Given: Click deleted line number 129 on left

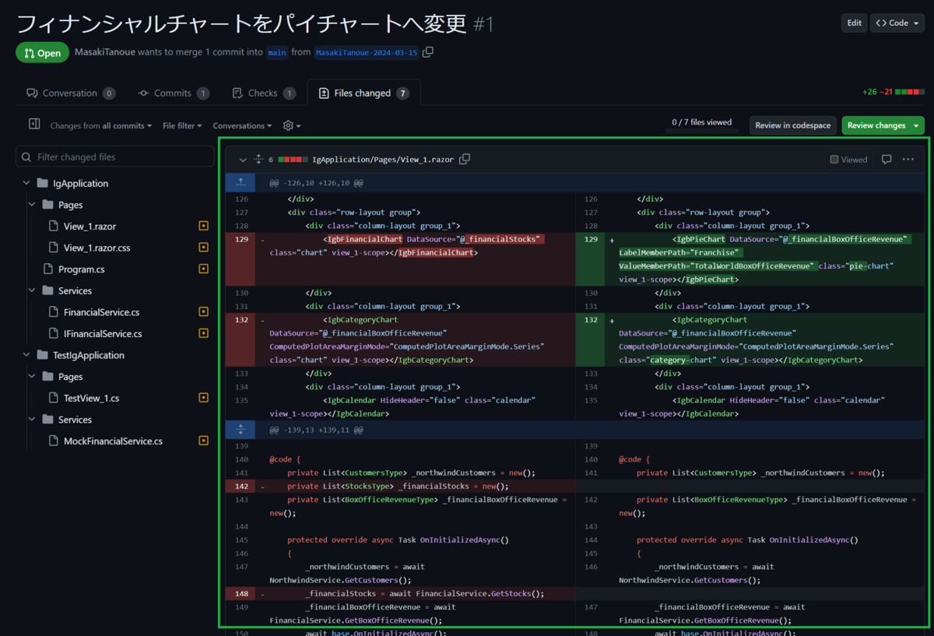Looking at the screenshot, I should click(x=241, y=239).
